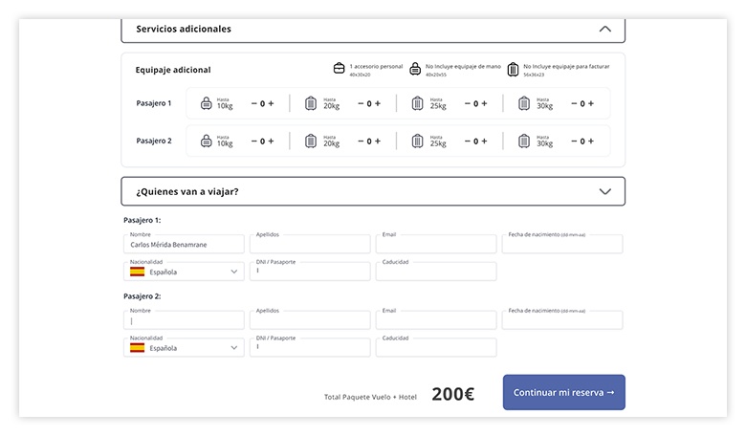
Task: Focus Pasajero 1 Email field
Action: 436,244
